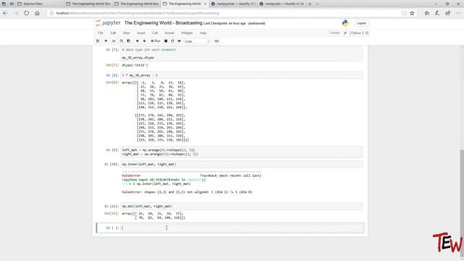Viewport: 464px width, 261px height.
Task: Click the Trusted notebook indicator
Action: tap(335, 33)
